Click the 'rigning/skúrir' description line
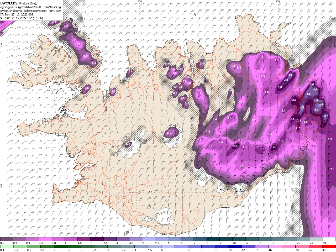 [x=31, y=7]
